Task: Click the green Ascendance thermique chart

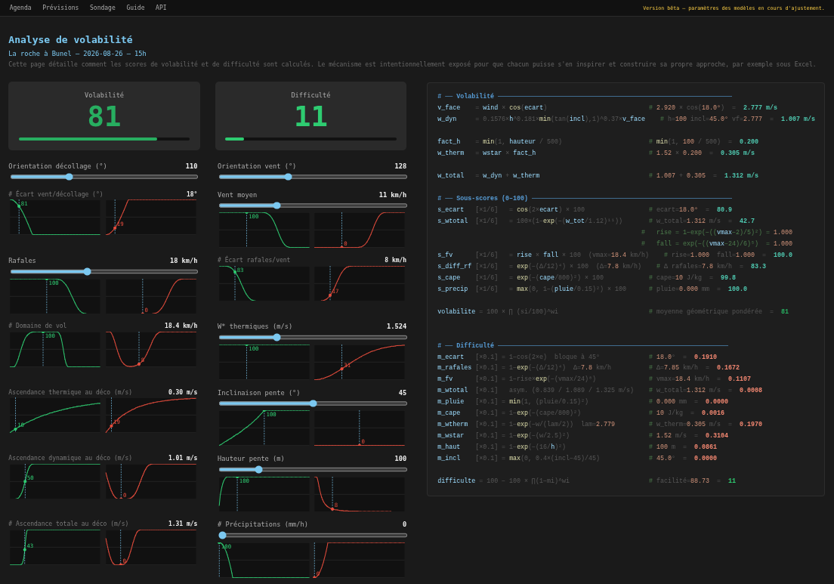Action: click(55, 416)
